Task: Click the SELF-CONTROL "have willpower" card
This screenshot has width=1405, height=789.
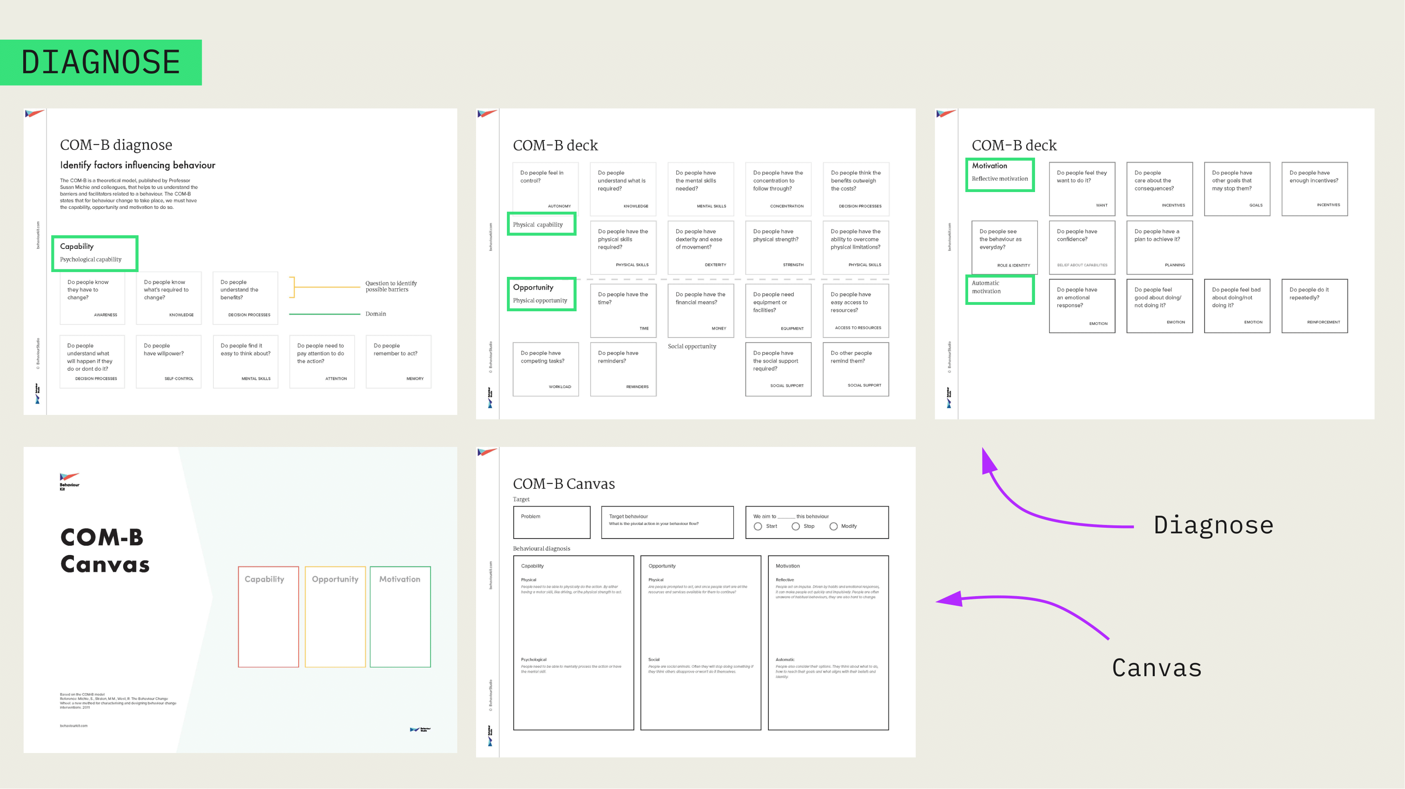Action: [x=169, y=362]
